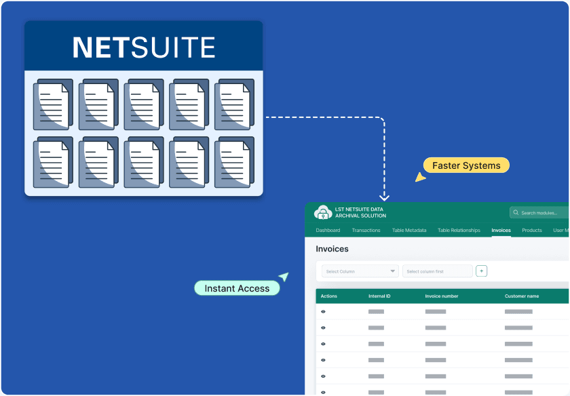The height and width of the screenshot is (396, 570).
Task: Click into the Search modules field
Action: coord(539,213)
